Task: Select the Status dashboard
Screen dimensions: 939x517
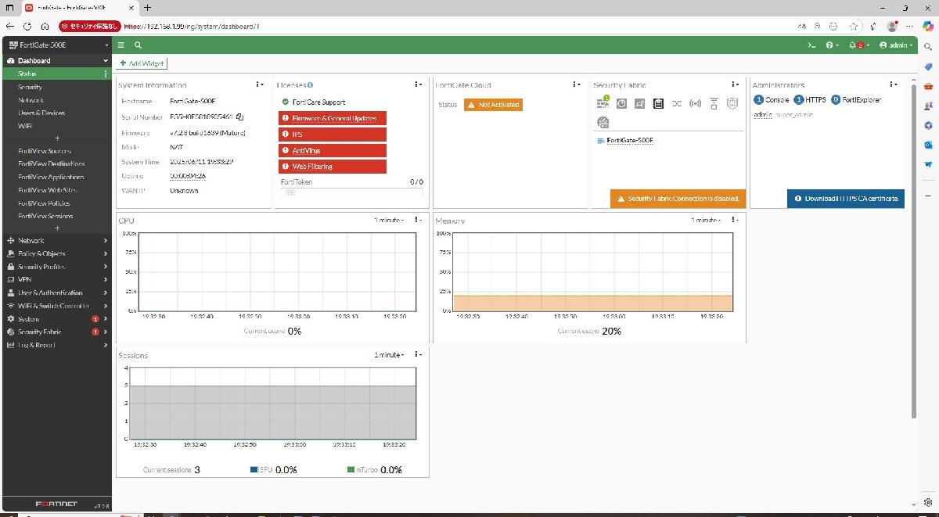Action: click(x=56, y=74)
